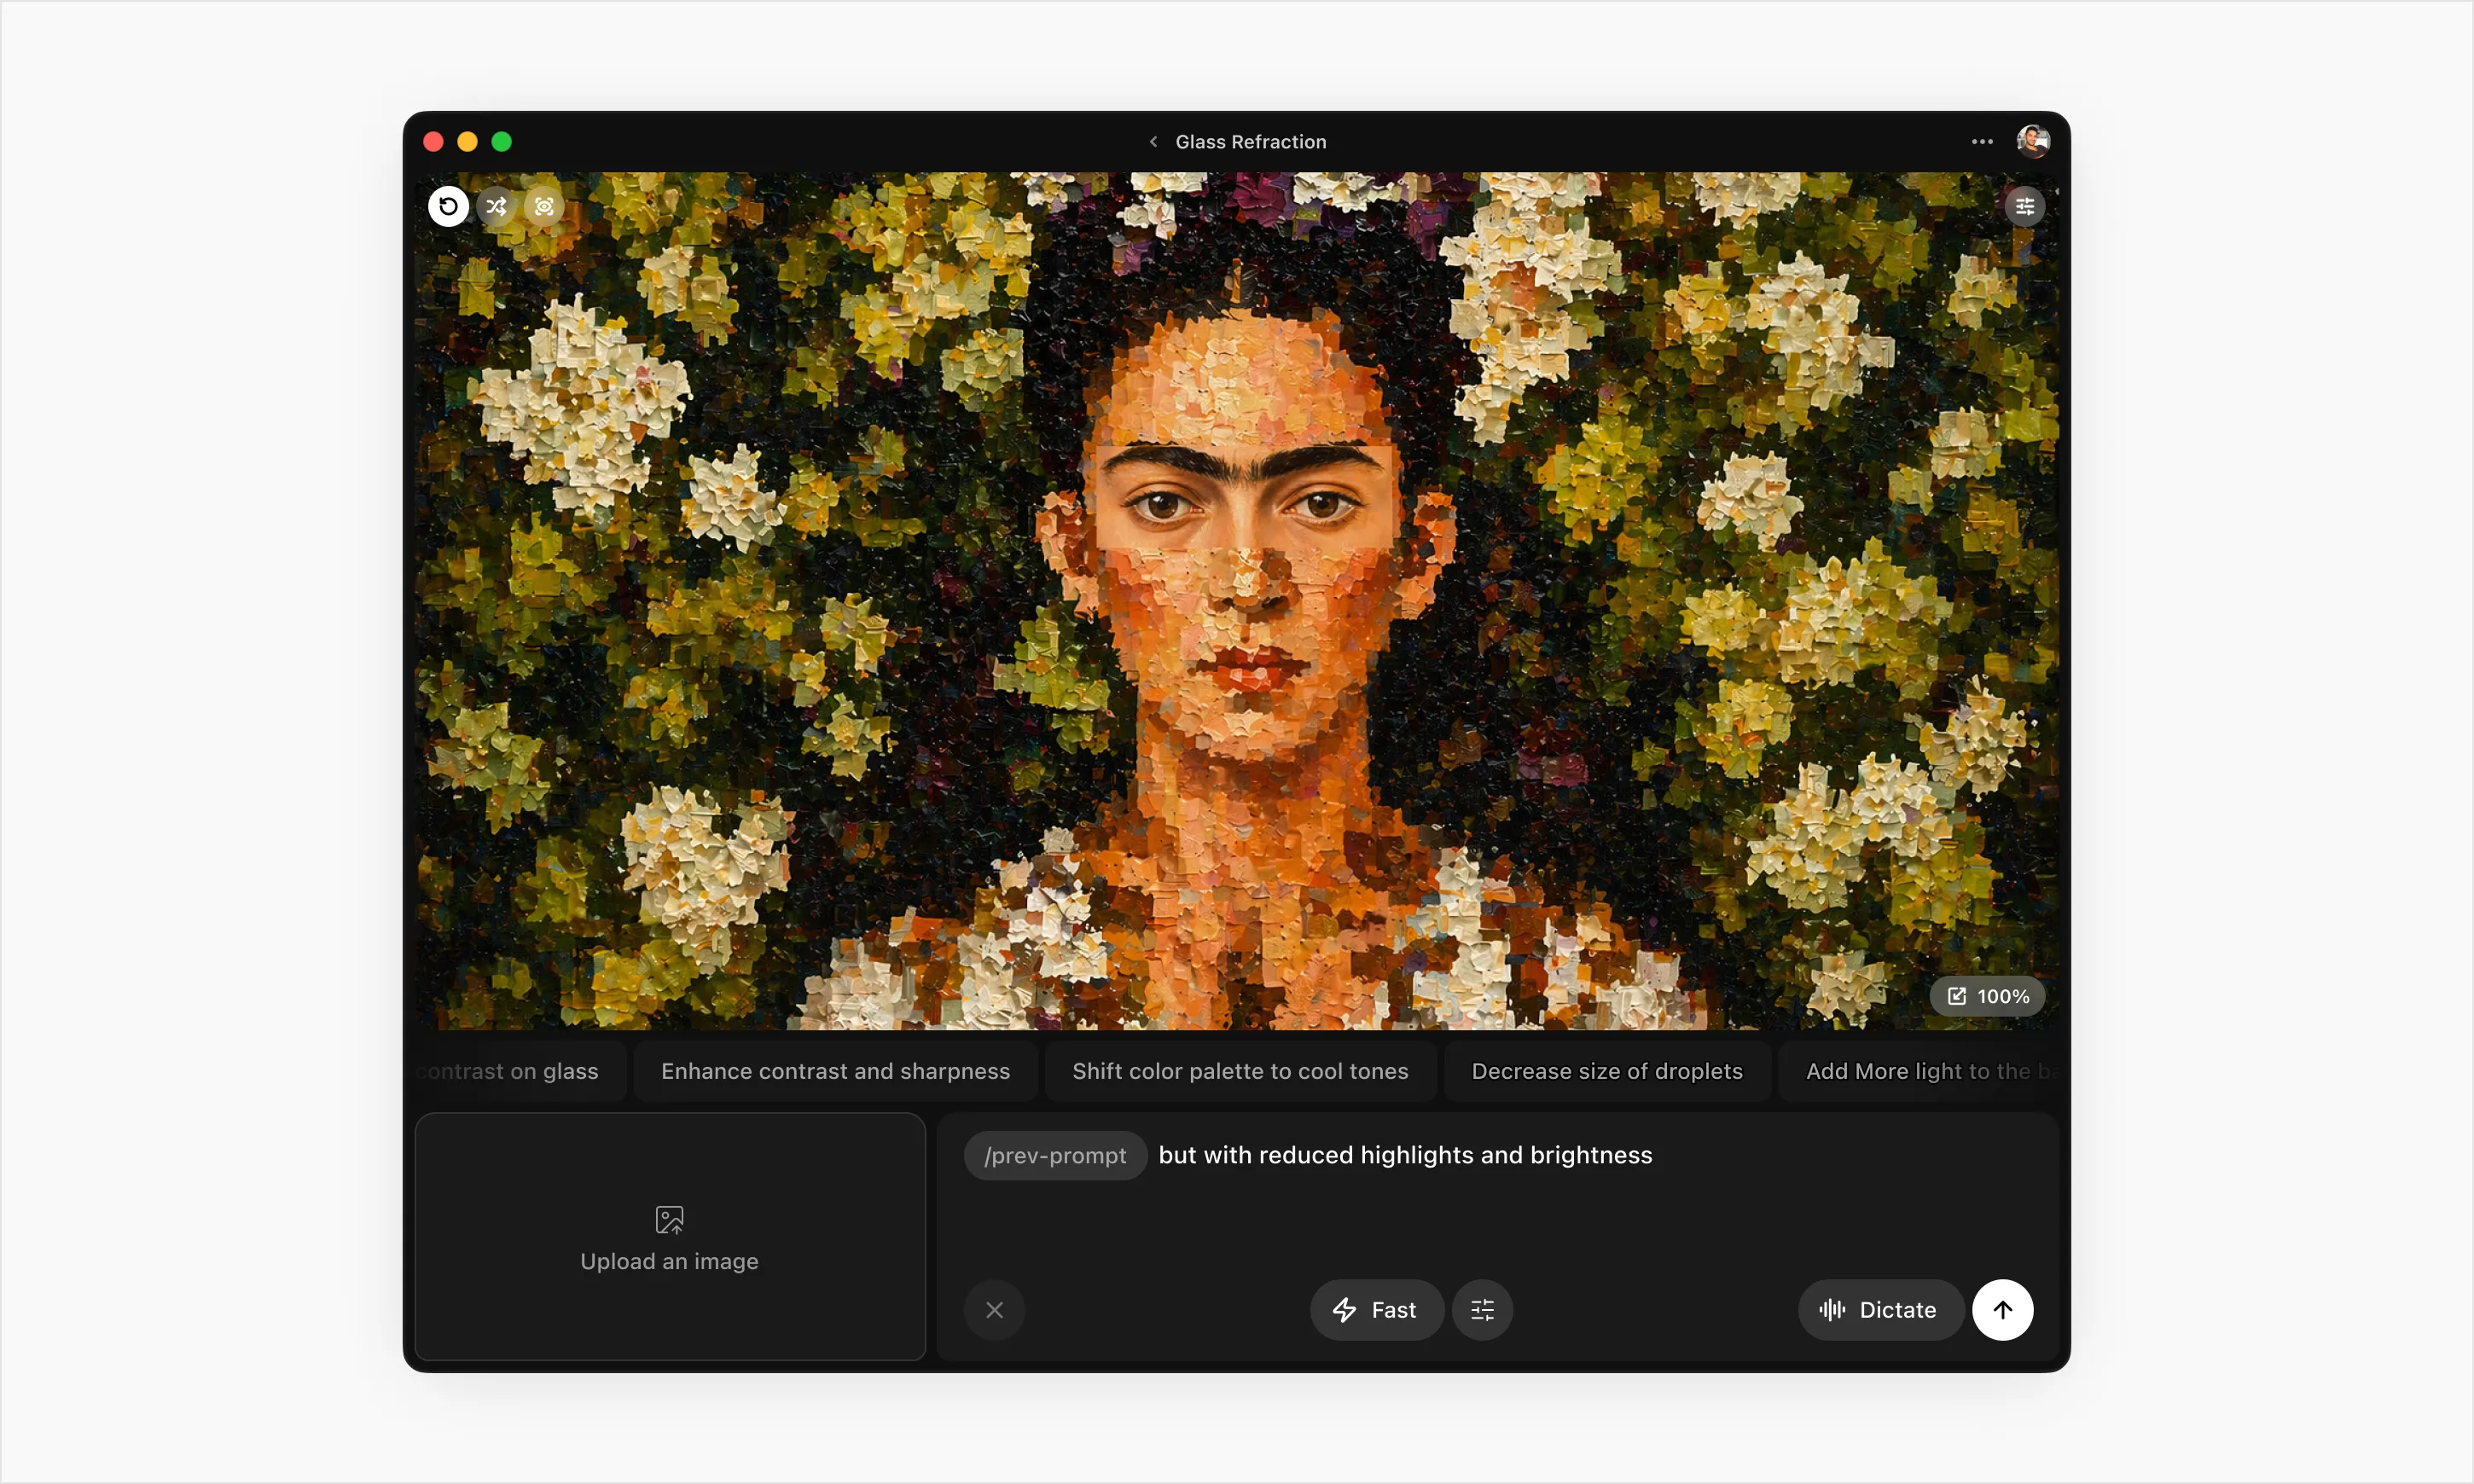Clear the prompt with the X button

994,1309
